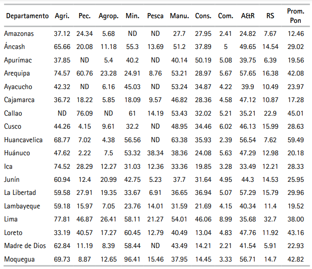Select the Huancavelica row label
The width and height of the screenshot is (312, 269).
23,140
